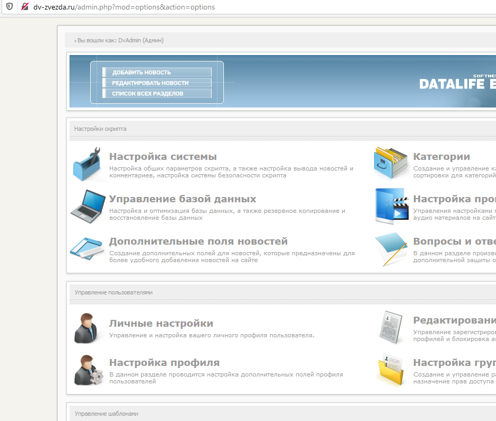This screenshot has width=496, height=421.
Task: Click the crossed-out lock connection icon
Action: [25, 6]
